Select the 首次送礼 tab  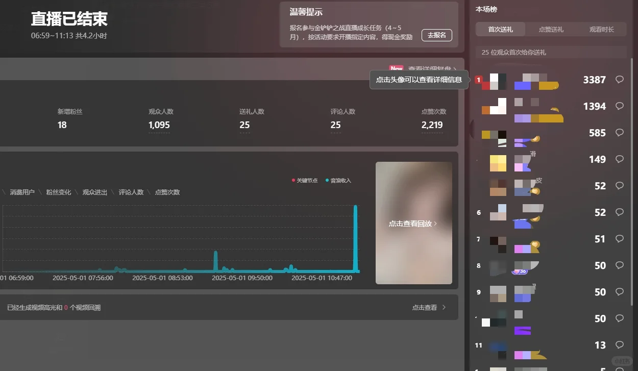point(500,30)
